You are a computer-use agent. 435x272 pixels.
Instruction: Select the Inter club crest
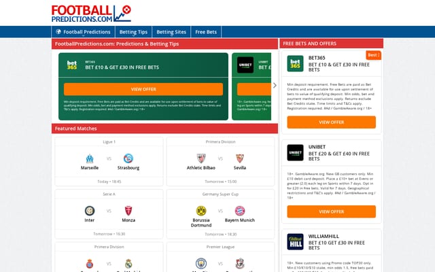click(90, 211)
